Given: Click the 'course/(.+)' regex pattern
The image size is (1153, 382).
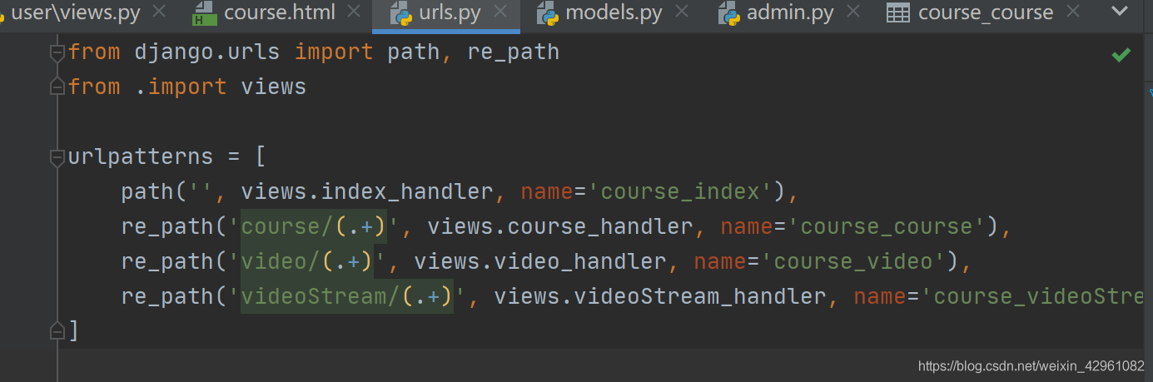Looking at the screenshot, I should pos(314,226).
